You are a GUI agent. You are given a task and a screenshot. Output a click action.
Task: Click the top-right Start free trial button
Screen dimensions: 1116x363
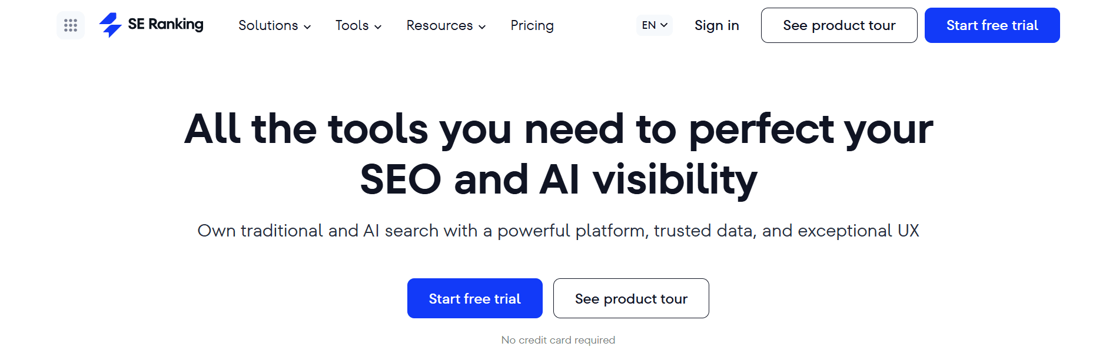992,25
